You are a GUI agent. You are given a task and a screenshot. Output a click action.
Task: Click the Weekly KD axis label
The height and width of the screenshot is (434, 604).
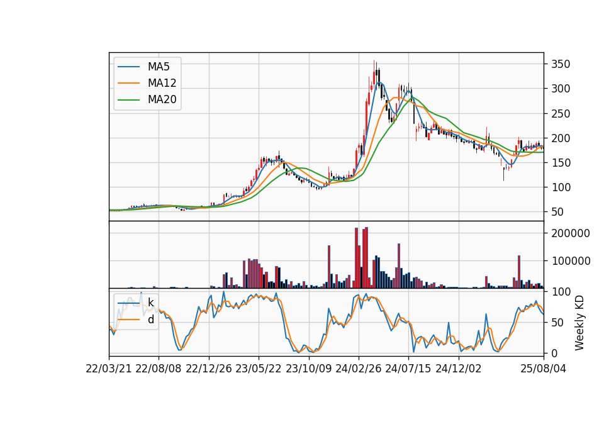(579, 323)
